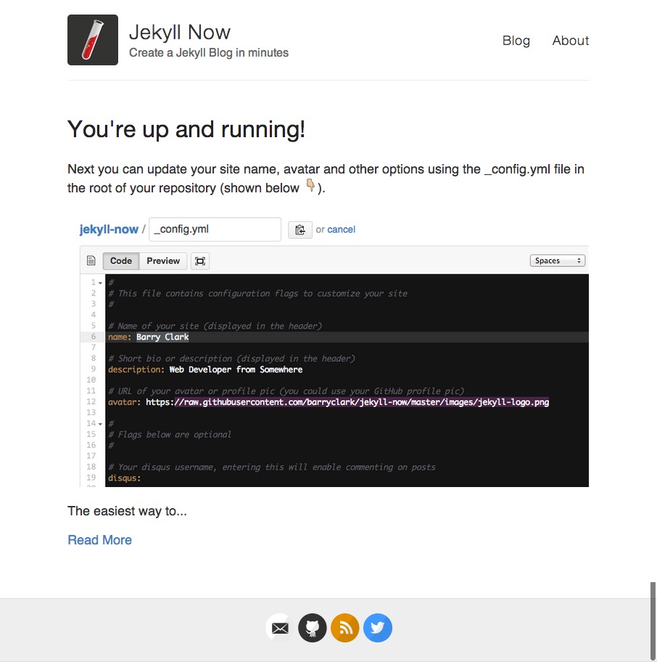The image size is (657, 662).
Task: Click the Read More link
Action: click(99, 540)
